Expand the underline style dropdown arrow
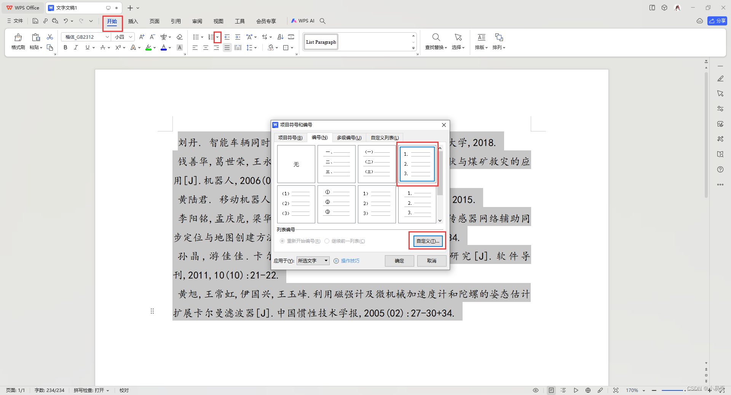The height and width of the screenshot is (395, 731). 94,47
